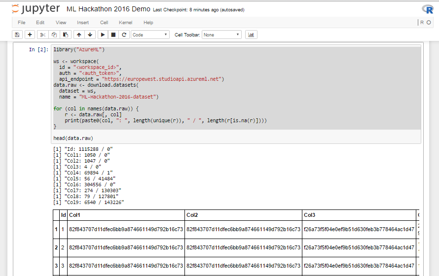Click the print(paste0(...)) code line
This screenshot has height=276, width=439.
pos(166,121)
